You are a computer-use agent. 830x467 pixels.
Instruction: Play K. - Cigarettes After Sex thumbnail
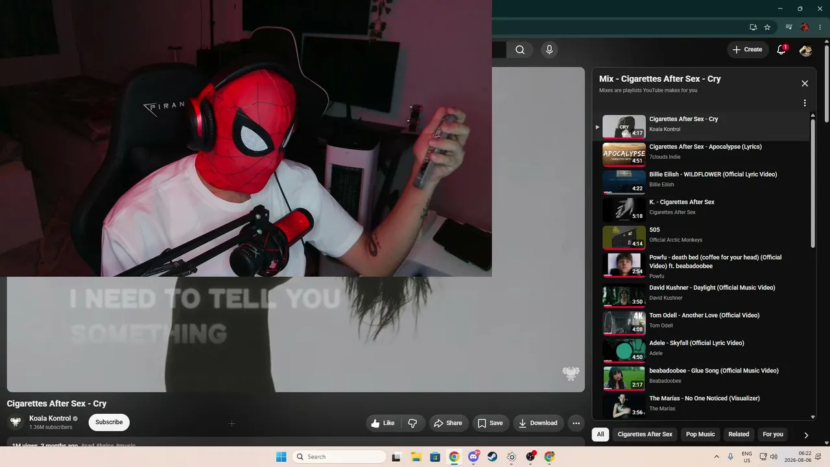tap(624, 210)
